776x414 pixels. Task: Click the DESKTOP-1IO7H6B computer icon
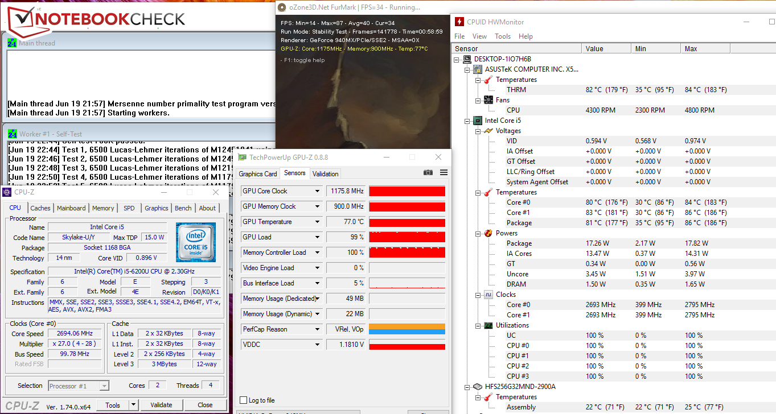coord(467,59)
